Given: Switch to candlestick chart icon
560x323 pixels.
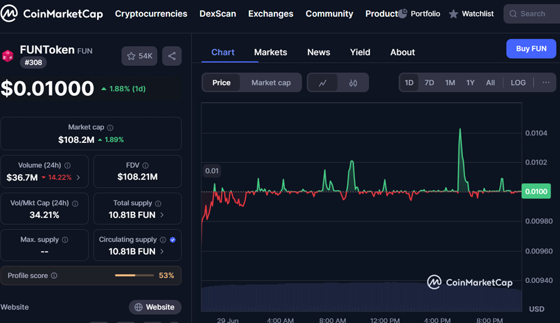Looking at the screenshot, I should [x=353, y=83].
